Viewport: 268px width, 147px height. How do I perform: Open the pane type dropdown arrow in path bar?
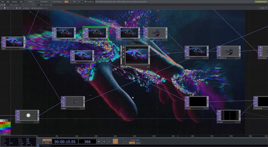pyautogui.click(x=1, y=8)
